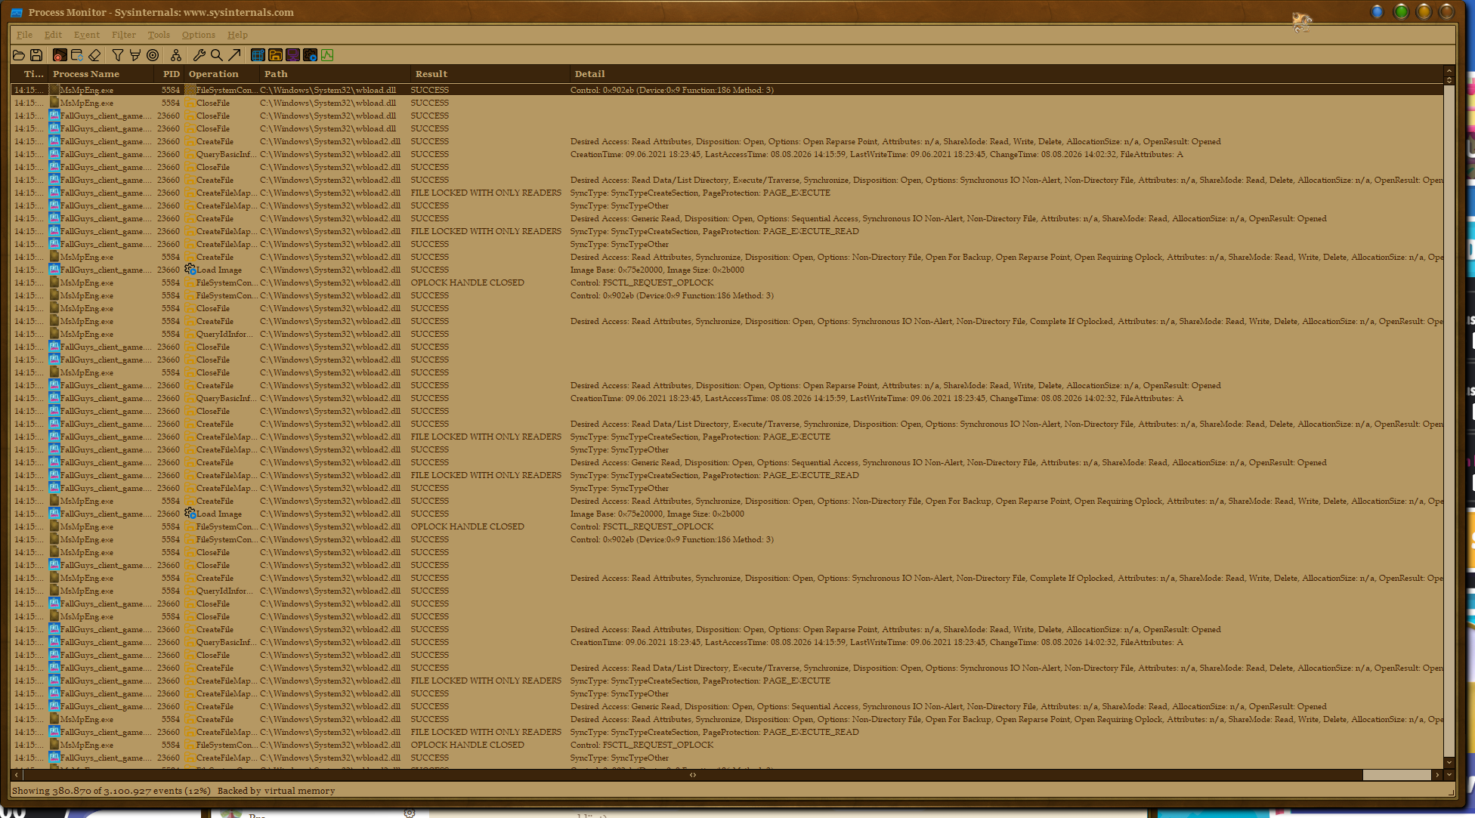Open the Highlight dialog icon

tap(135, 55)
